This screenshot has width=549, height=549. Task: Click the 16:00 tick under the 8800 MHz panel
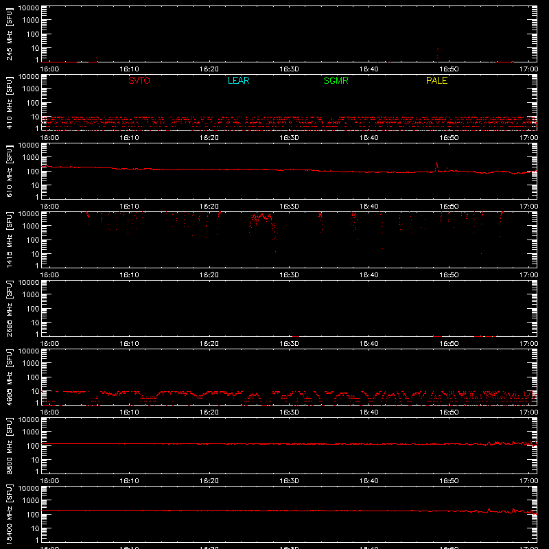pyautogui.click(x=49, y=481)
